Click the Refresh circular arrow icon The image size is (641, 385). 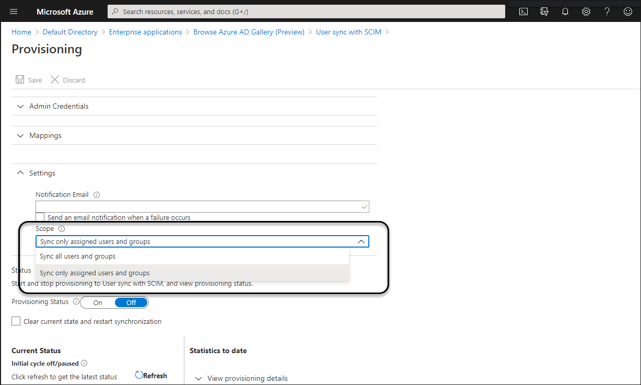coord(139,375)
